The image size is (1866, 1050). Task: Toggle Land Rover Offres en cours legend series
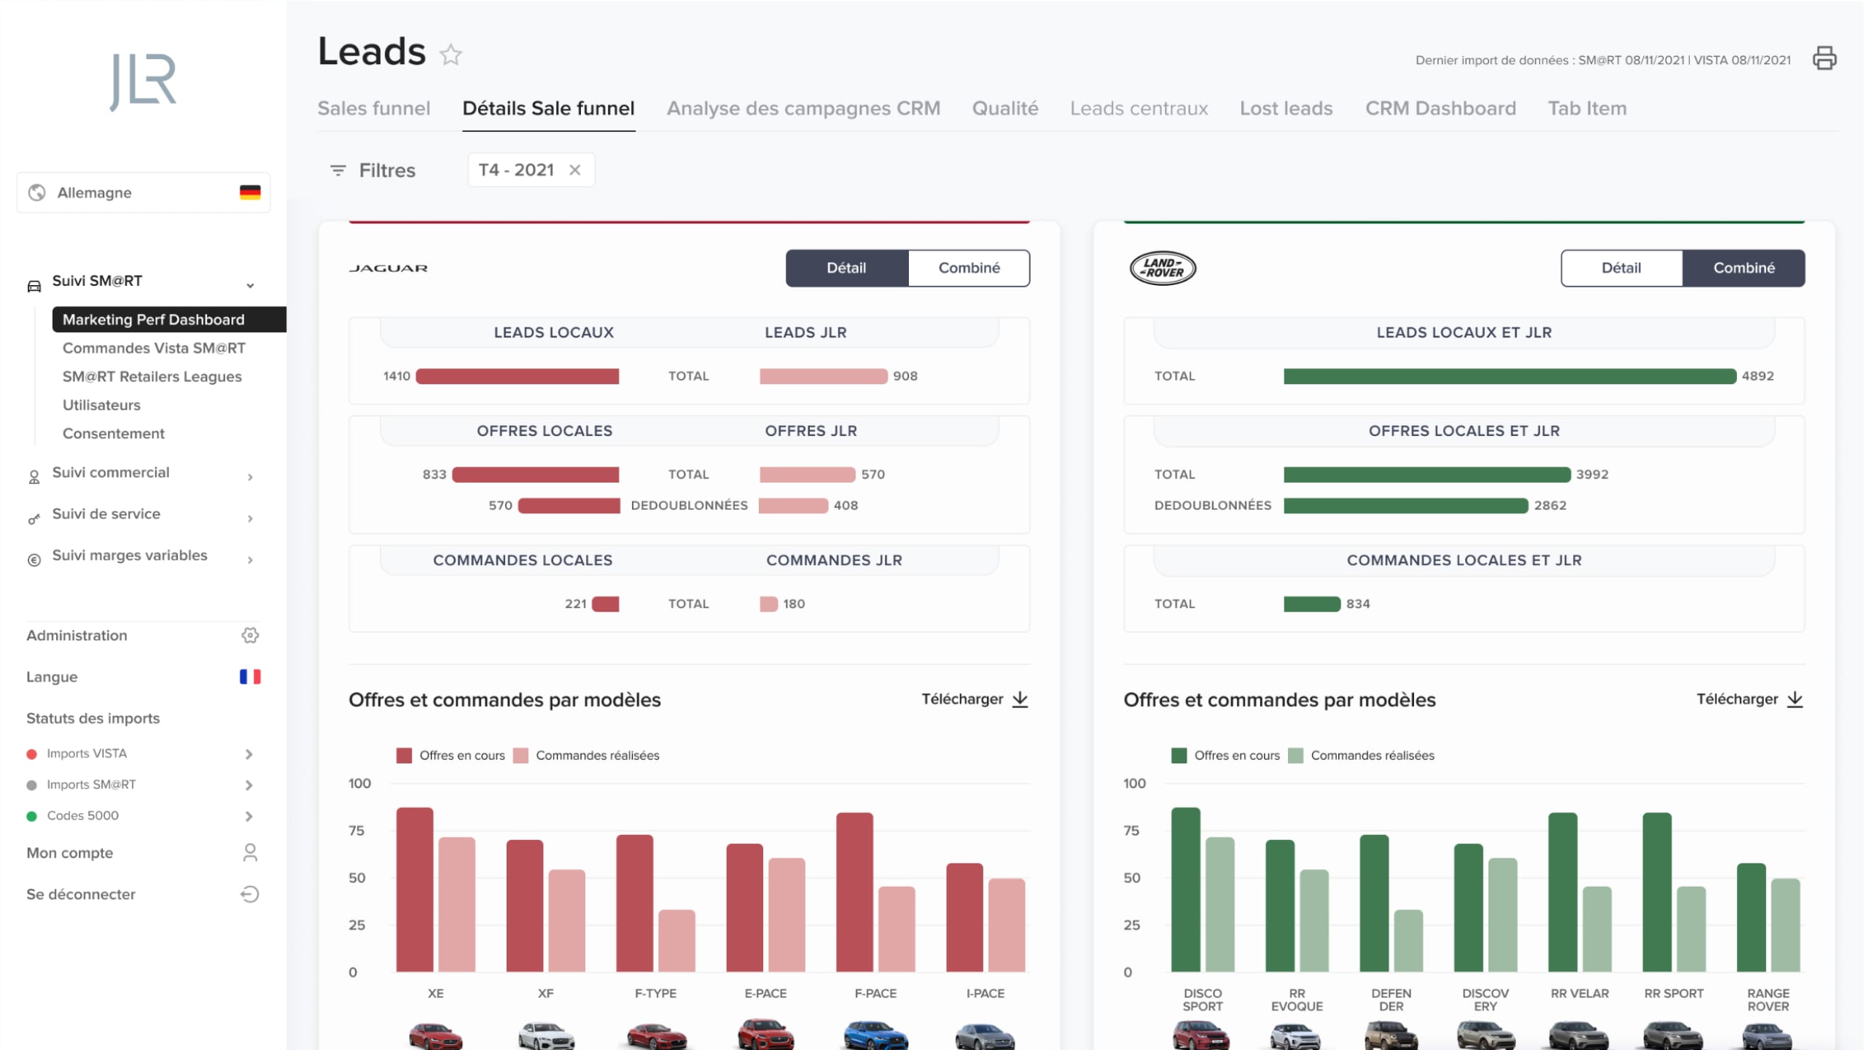point(1225,755)
